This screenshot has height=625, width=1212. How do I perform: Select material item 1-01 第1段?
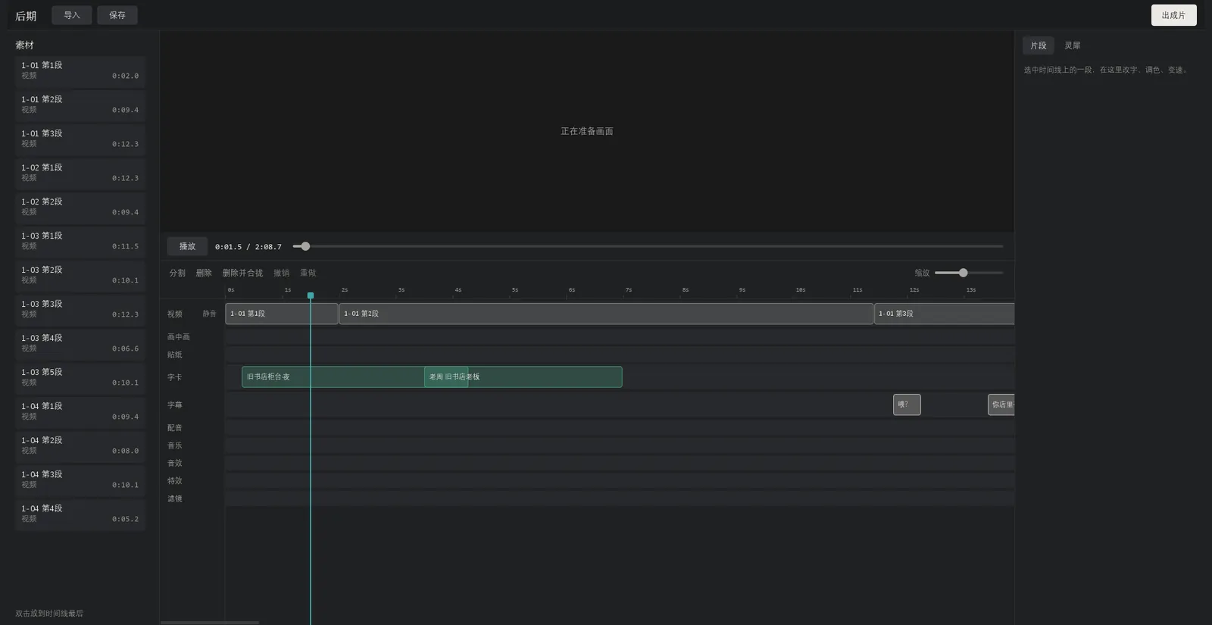(x=80, y=70)
